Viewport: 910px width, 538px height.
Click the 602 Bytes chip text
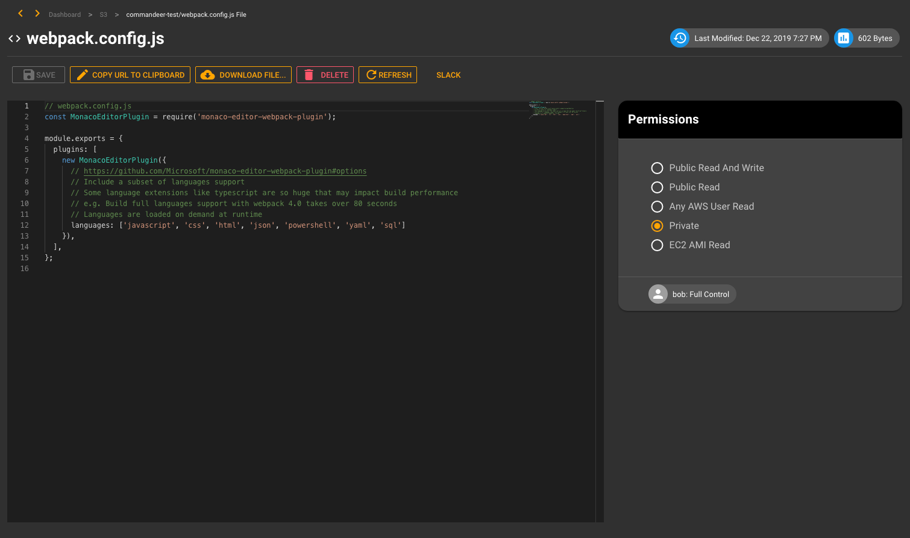(875, 38)
